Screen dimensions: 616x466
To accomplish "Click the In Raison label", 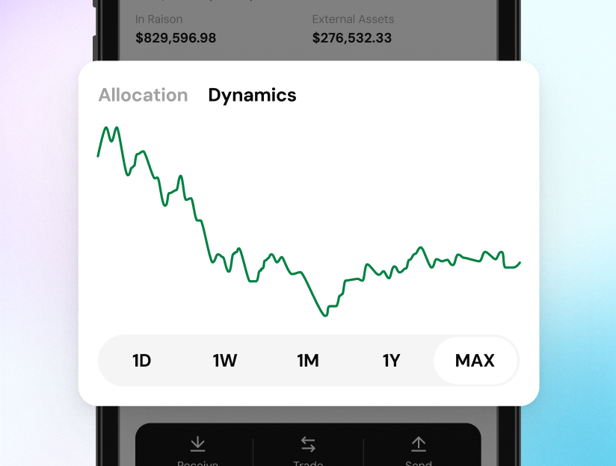I will pyautogui.click(x=158, y=19).
